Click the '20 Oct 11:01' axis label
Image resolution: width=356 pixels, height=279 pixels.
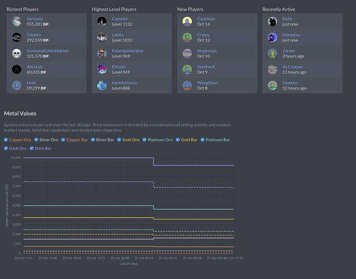[x=23, y=258]
